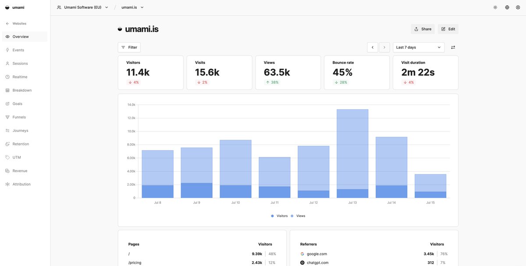Click the Jul 11 bar in chart

coord(274,177)
